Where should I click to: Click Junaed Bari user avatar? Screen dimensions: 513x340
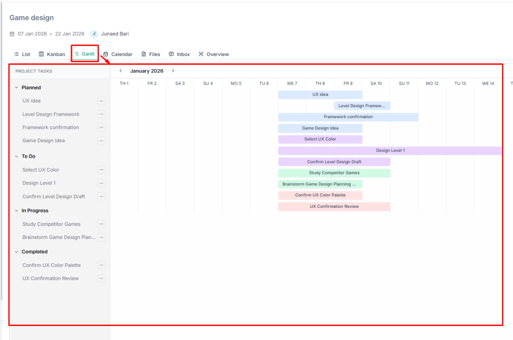tap(94, 34)
